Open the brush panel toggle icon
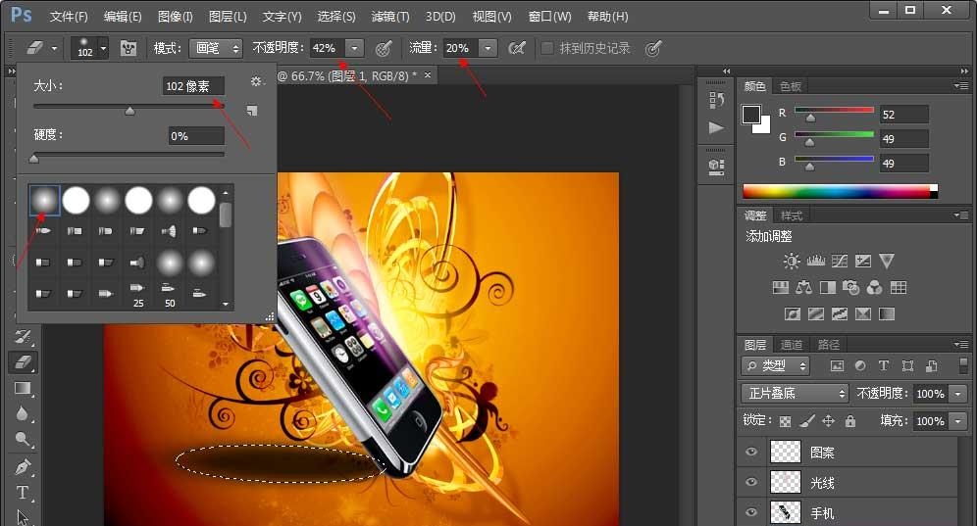This screenshot has width=977, height=526. pos(129,48)
